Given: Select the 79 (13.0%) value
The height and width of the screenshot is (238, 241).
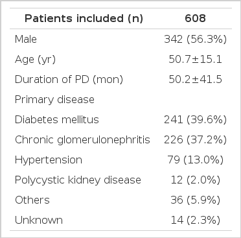Looking at the screenshot, I should click(195, 160).
